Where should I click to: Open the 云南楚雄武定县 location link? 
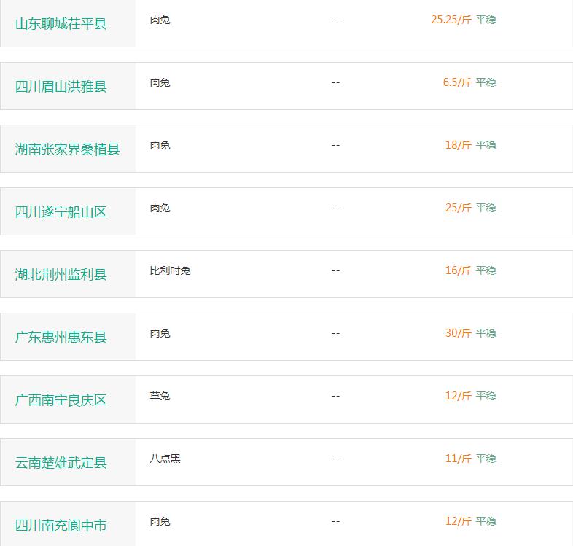click(61, 463)
